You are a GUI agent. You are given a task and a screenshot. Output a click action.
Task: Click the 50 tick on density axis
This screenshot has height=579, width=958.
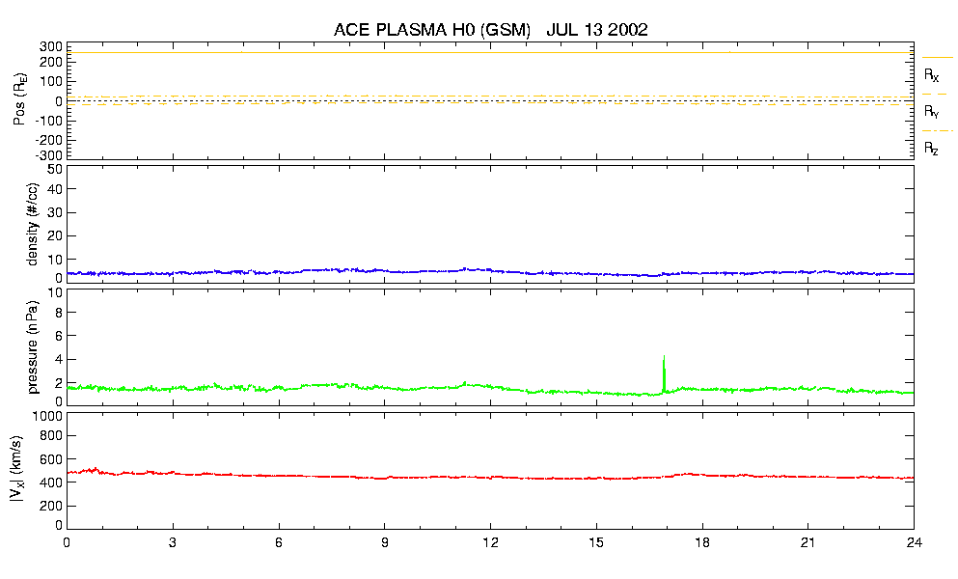click(55, 169)
